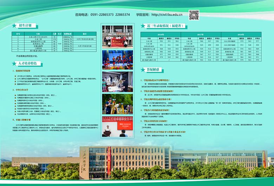Image resolution: width=274 pixels, height=186 pixels.
Task: Click the star icon beside 答疑解惑
Action: click(143, 69)
